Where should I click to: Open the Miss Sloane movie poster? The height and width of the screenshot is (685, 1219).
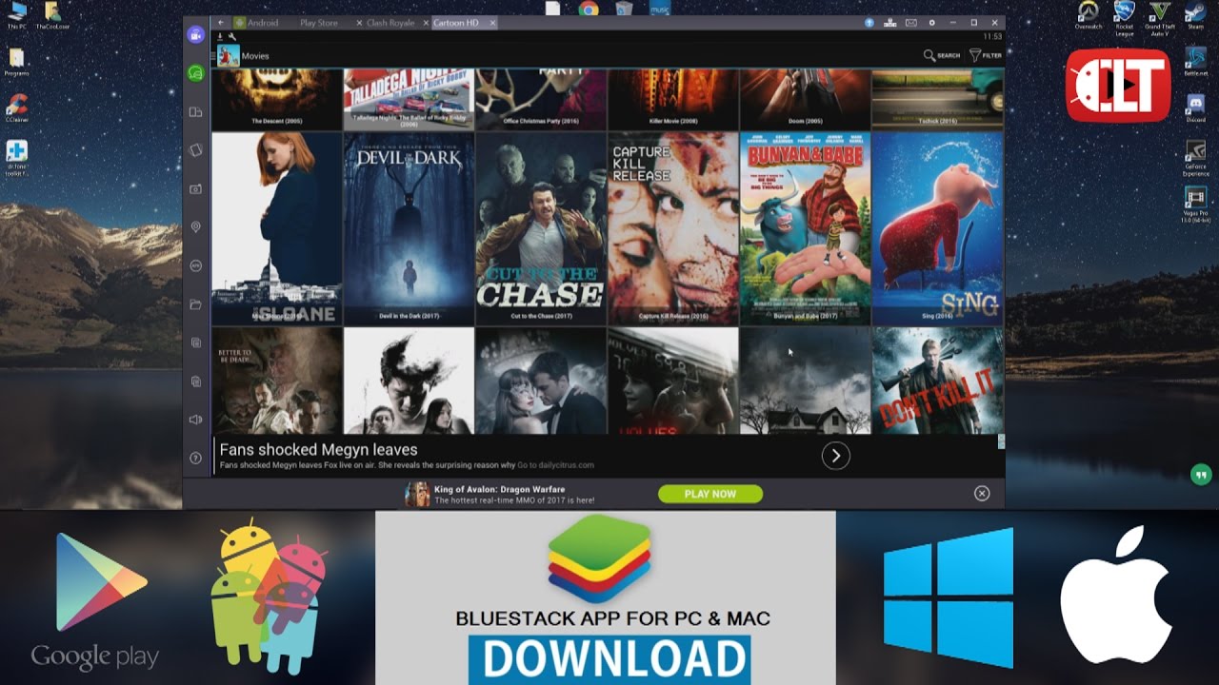click(276, 228)
